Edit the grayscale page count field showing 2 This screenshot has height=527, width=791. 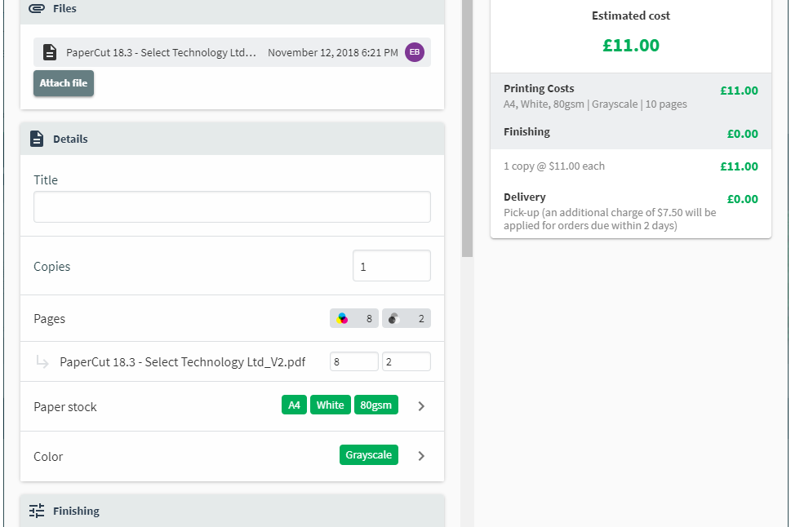click(407, 361)
